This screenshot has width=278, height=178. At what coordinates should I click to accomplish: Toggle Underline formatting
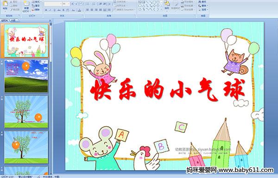pos(54,10)
